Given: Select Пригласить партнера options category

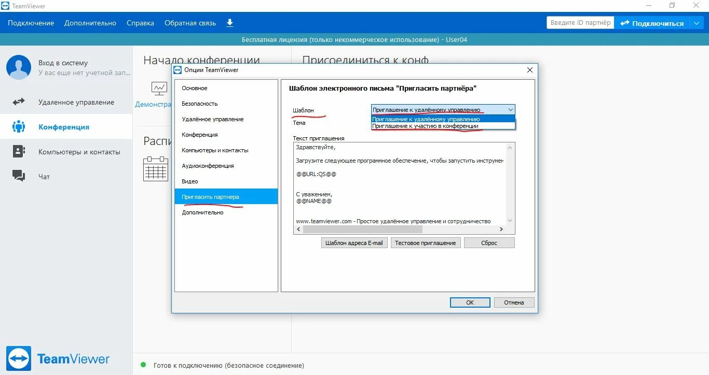Looking at the screenshot, I should (x=226, y=197).
